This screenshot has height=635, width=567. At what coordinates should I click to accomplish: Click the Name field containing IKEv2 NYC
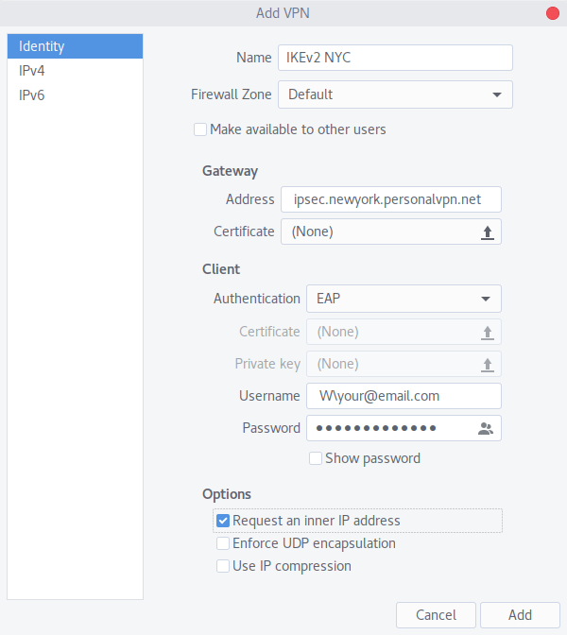[395, 58]
